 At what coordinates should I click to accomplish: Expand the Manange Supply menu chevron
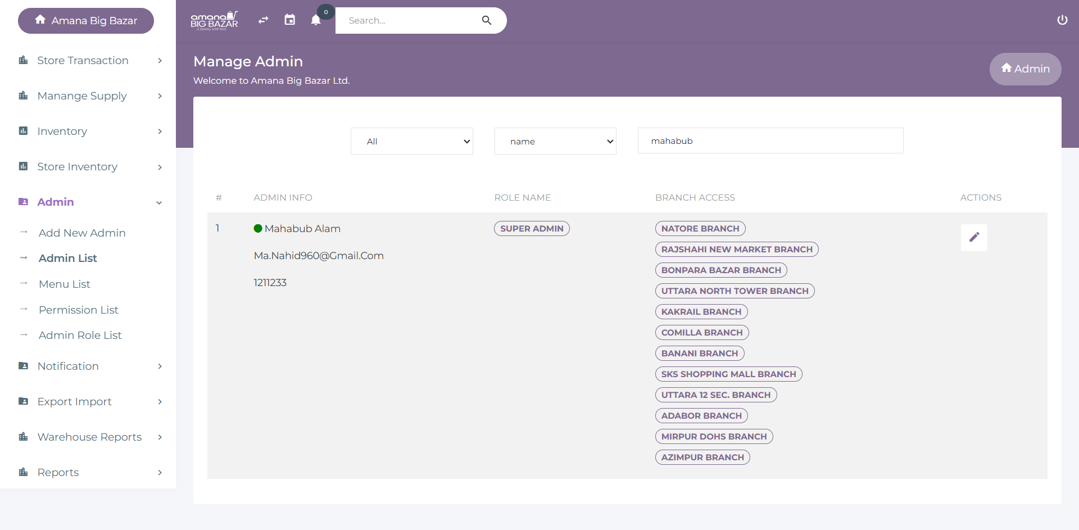(160, 96)
